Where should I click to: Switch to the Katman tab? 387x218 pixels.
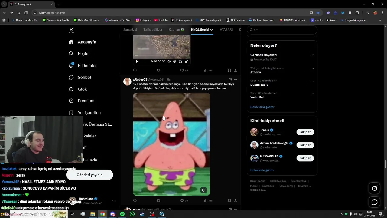tap(177, 30)
